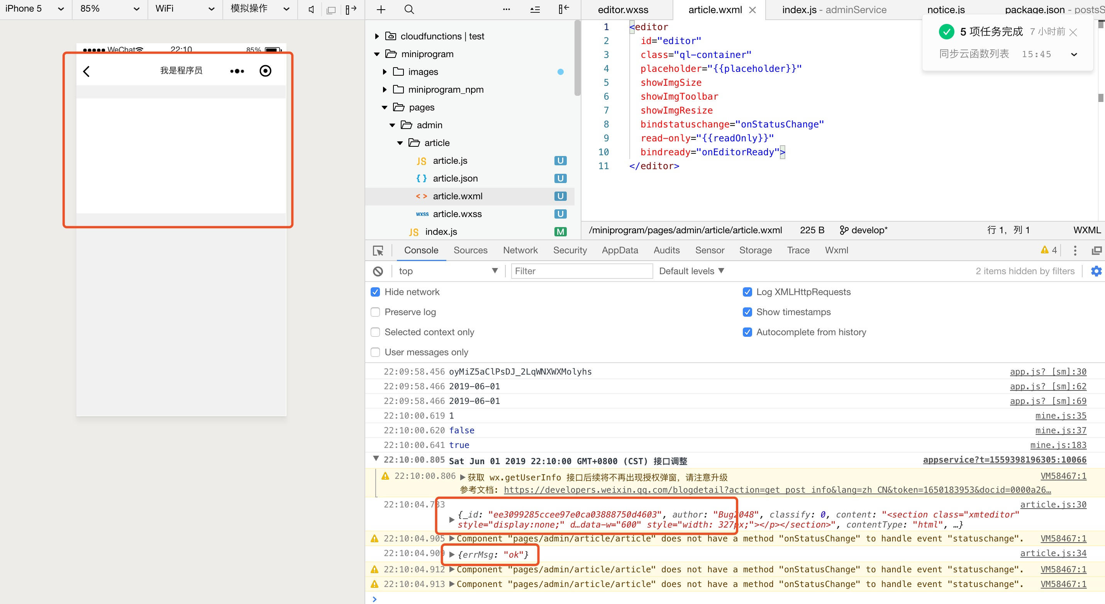Open the appservice?t=1559398196305:10066 link
The image size is (1105, 604).
[x=1005, y=460]
